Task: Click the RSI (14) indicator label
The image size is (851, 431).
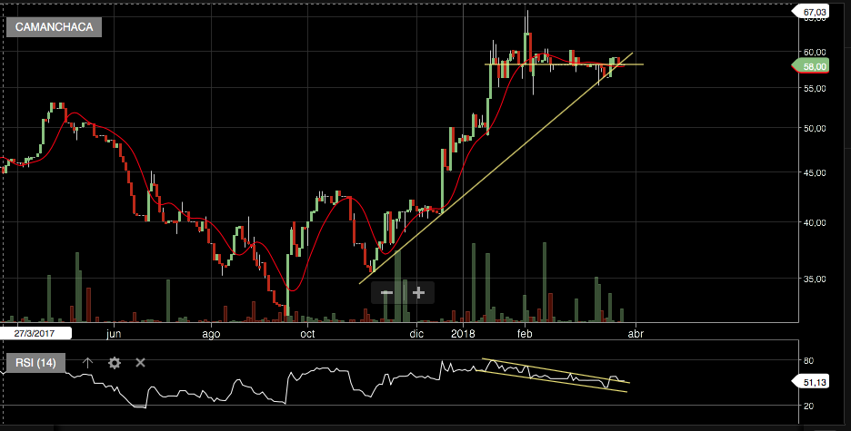Action: click(35, 363)
